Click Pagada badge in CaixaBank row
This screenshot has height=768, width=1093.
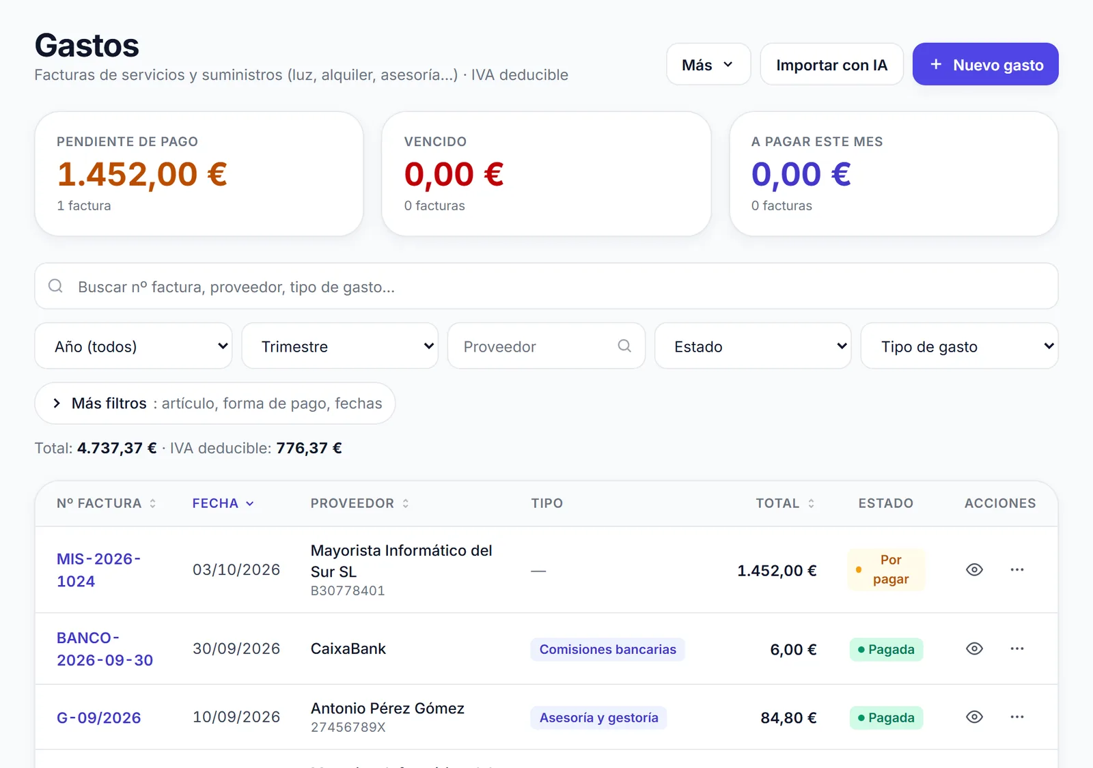tap(886, 649)
